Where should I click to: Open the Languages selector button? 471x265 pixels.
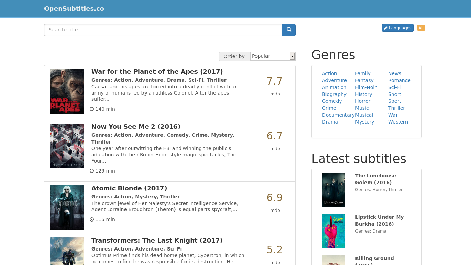(398, 28)
